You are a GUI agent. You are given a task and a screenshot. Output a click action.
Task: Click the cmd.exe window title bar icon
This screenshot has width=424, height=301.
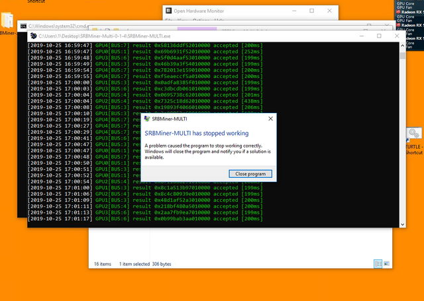24,26
